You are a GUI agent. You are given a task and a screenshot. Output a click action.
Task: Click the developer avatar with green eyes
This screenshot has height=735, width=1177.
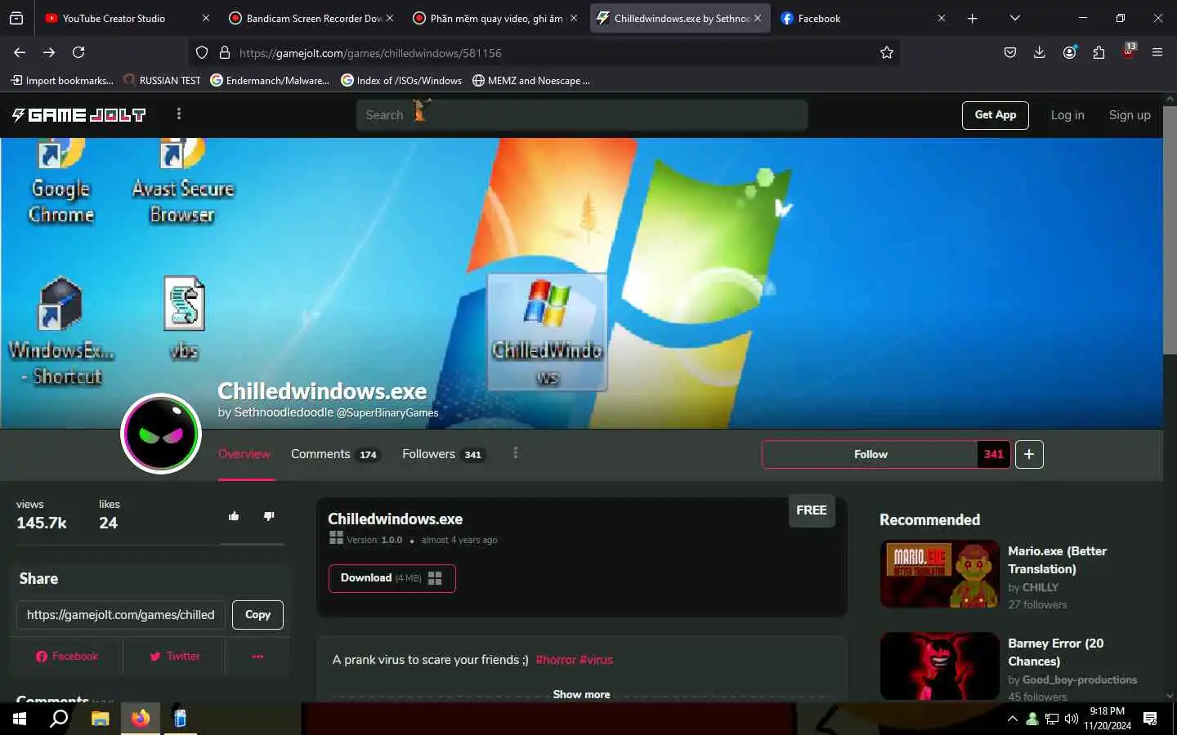[161, 434]
